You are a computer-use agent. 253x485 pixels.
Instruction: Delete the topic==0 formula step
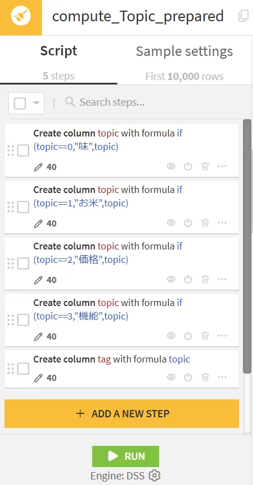click(x=205, y=166)
